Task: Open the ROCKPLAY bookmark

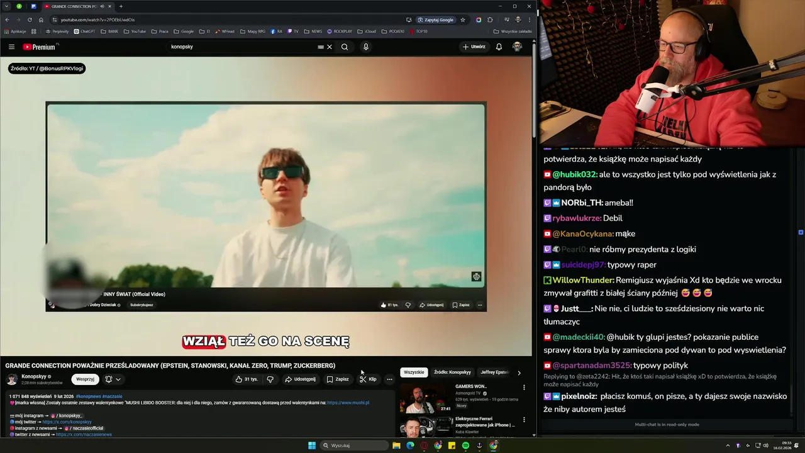Action: [340, 31]
